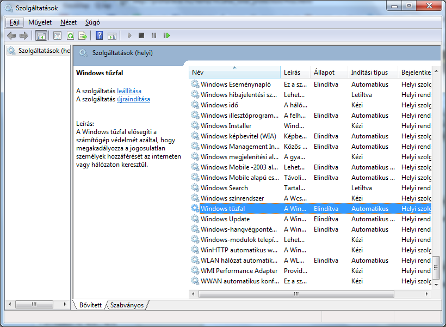This screenshot has height=327, width=446.
Task: Select the Windows Management In... row
Action: click(x=311, y=146)
